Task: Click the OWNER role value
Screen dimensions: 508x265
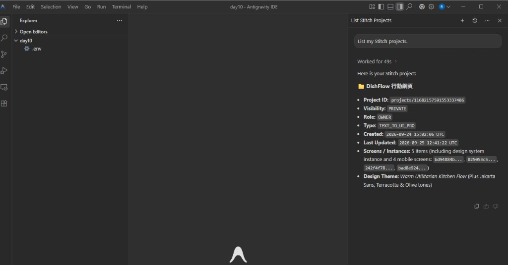Action: click(x=384, y=117)
